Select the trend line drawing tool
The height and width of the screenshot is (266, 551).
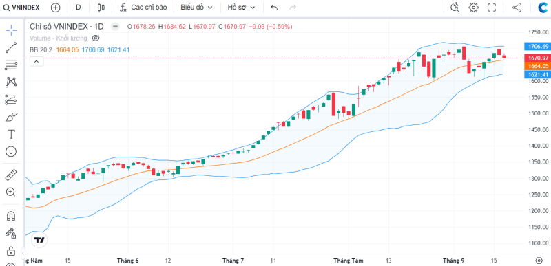(x=11, y=47)
